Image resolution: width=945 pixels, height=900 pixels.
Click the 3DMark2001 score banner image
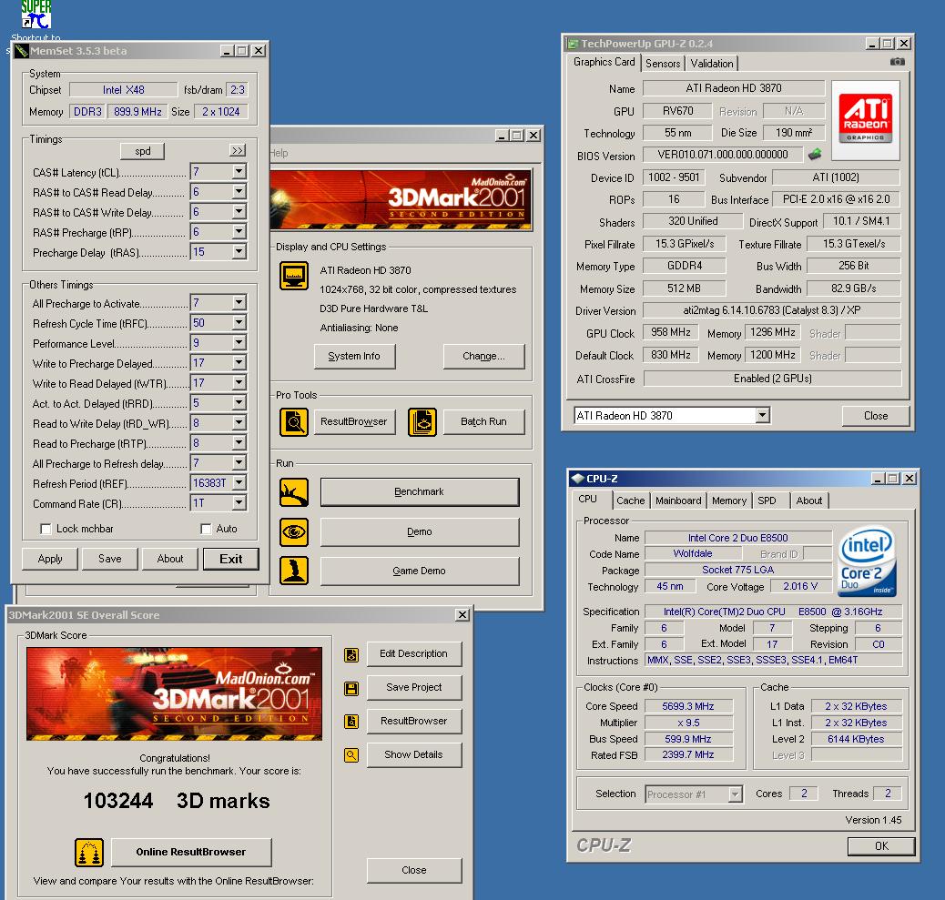coord(174,694)
